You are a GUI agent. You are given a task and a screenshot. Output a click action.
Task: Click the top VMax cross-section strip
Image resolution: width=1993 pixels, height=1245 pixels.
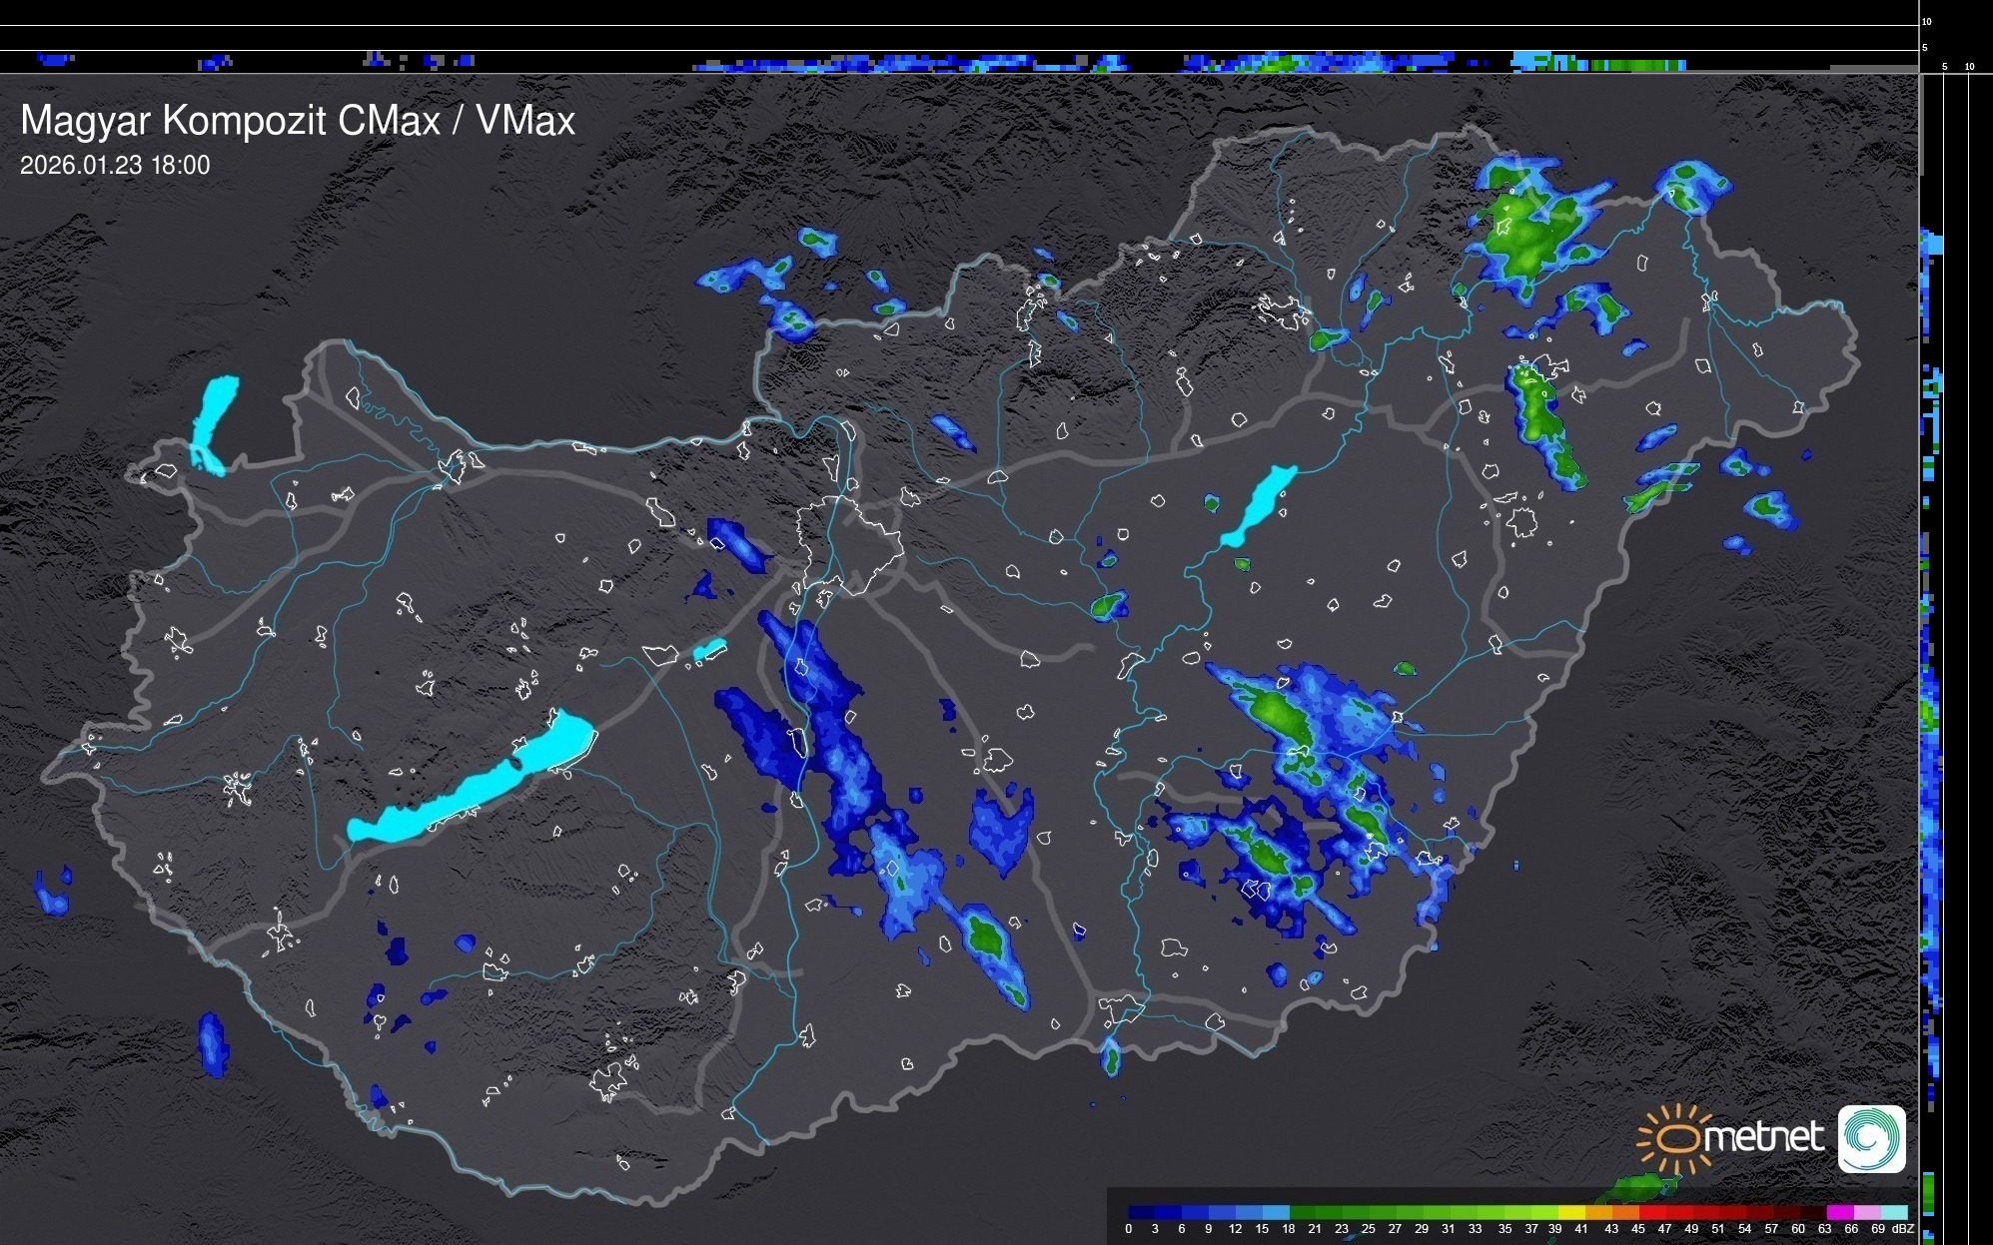[x=959, y=62]
